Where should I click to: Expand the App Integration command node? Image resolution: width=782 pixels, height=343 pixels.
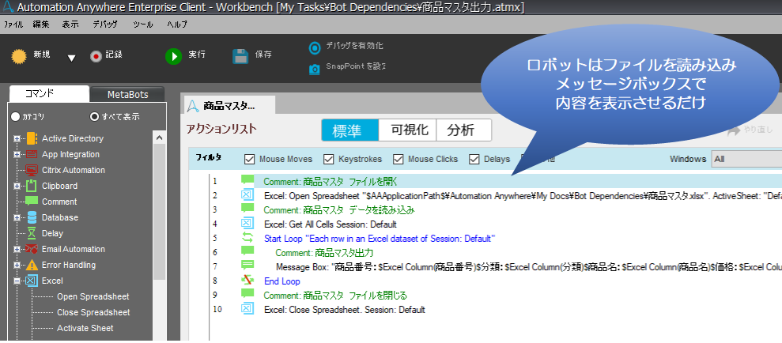click(17, 155)
